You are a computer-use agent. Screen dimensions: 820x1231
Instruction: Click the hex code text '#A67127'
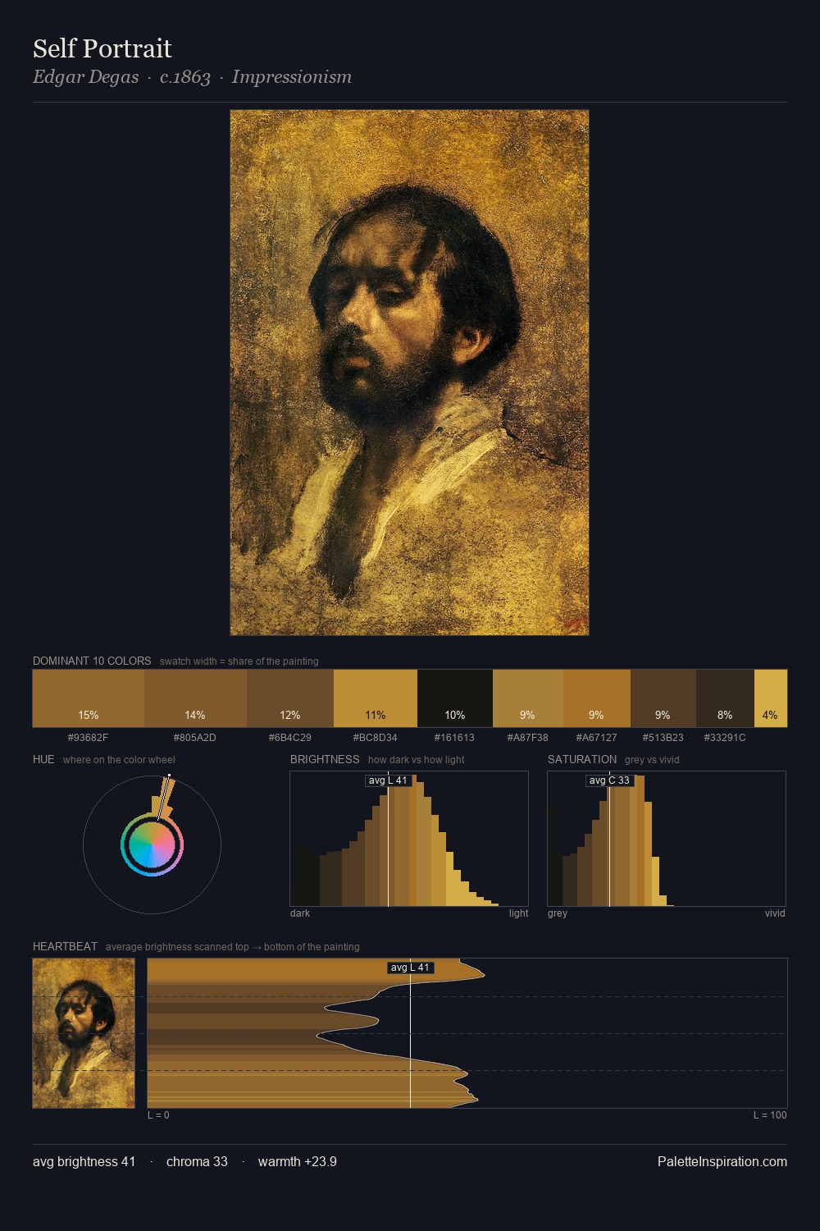tap(597, 738)
